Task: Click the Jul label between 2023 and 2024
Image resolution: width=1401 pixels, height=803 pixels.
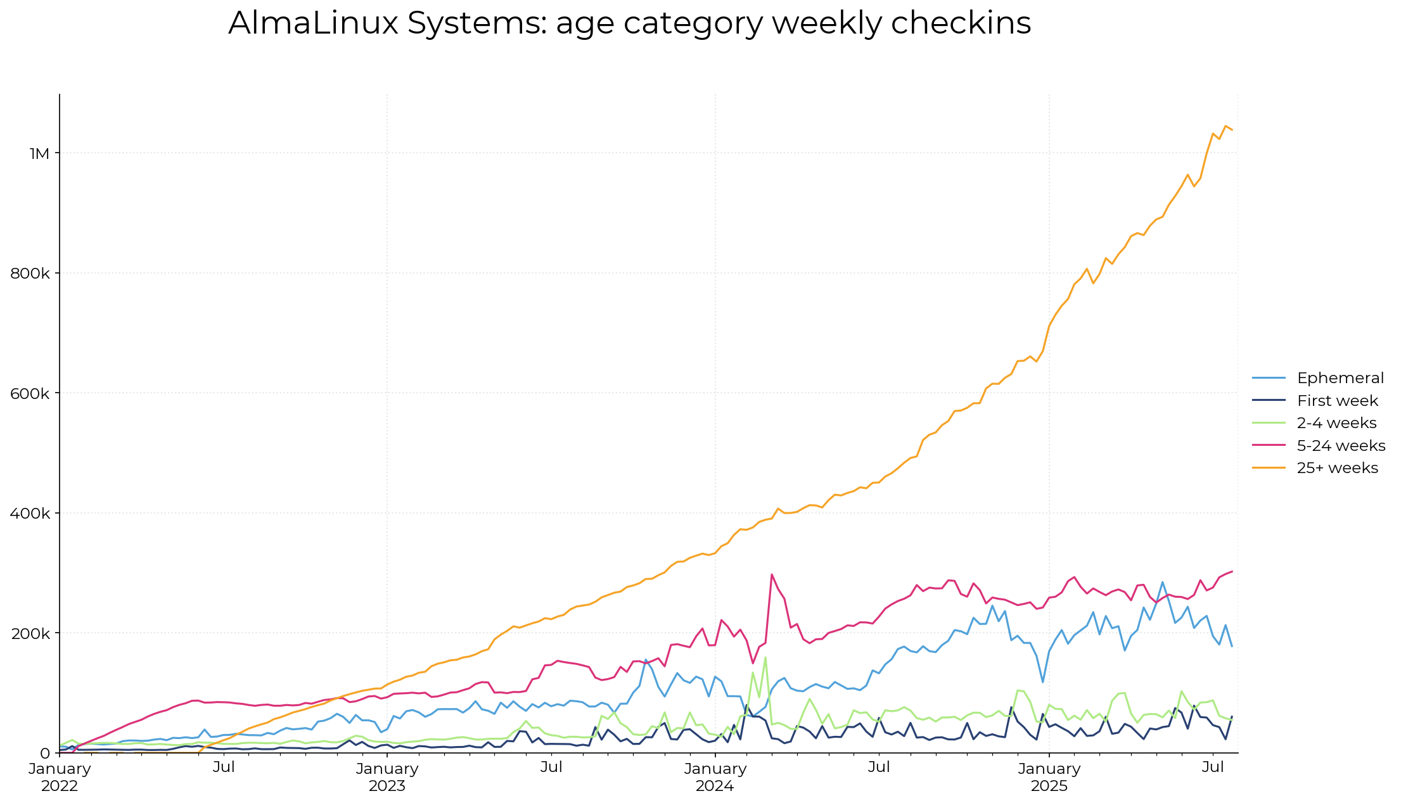Action: click(551, 768)
